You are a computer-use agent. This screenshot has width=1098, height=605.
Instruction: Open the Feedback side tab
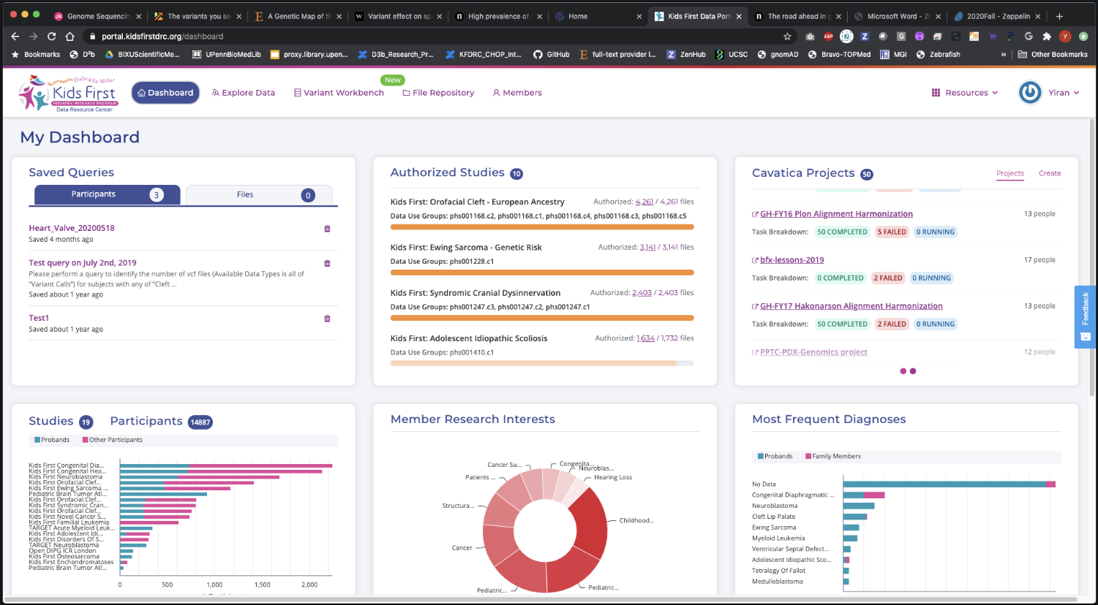tap(1085, 316)
